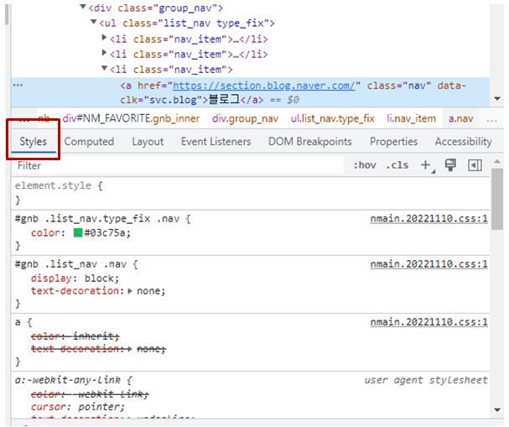Select li.nav_item breadcrumb
Image resolution: width=509 pixels, height=427 pixels.
[x=411, y=118]
